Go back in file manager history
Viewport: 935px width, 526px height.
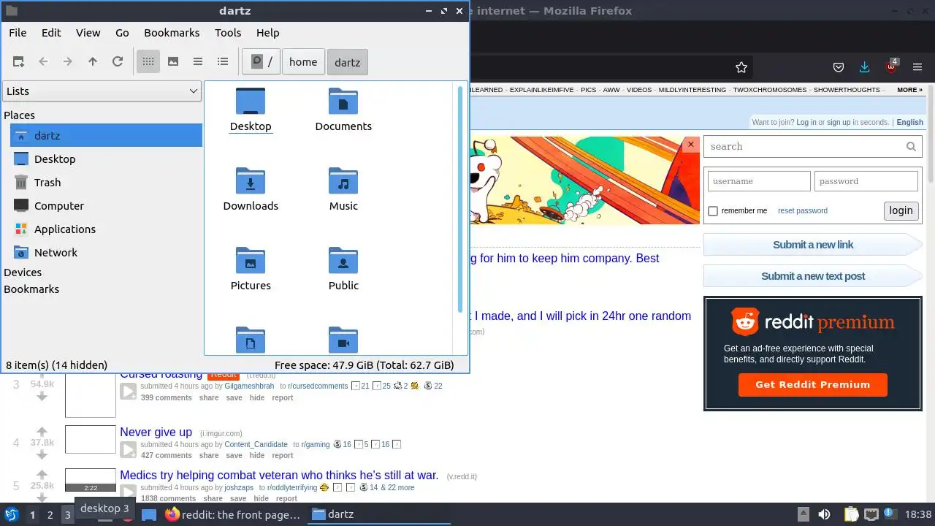pos(43,62)
